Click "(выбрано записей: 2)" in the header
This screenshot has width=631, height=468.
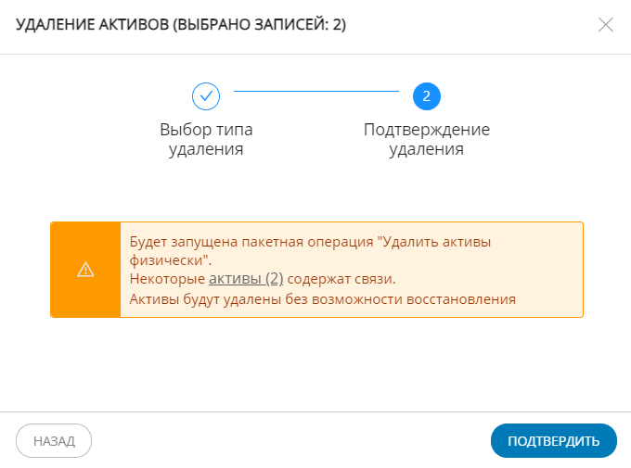coord(264,25)
